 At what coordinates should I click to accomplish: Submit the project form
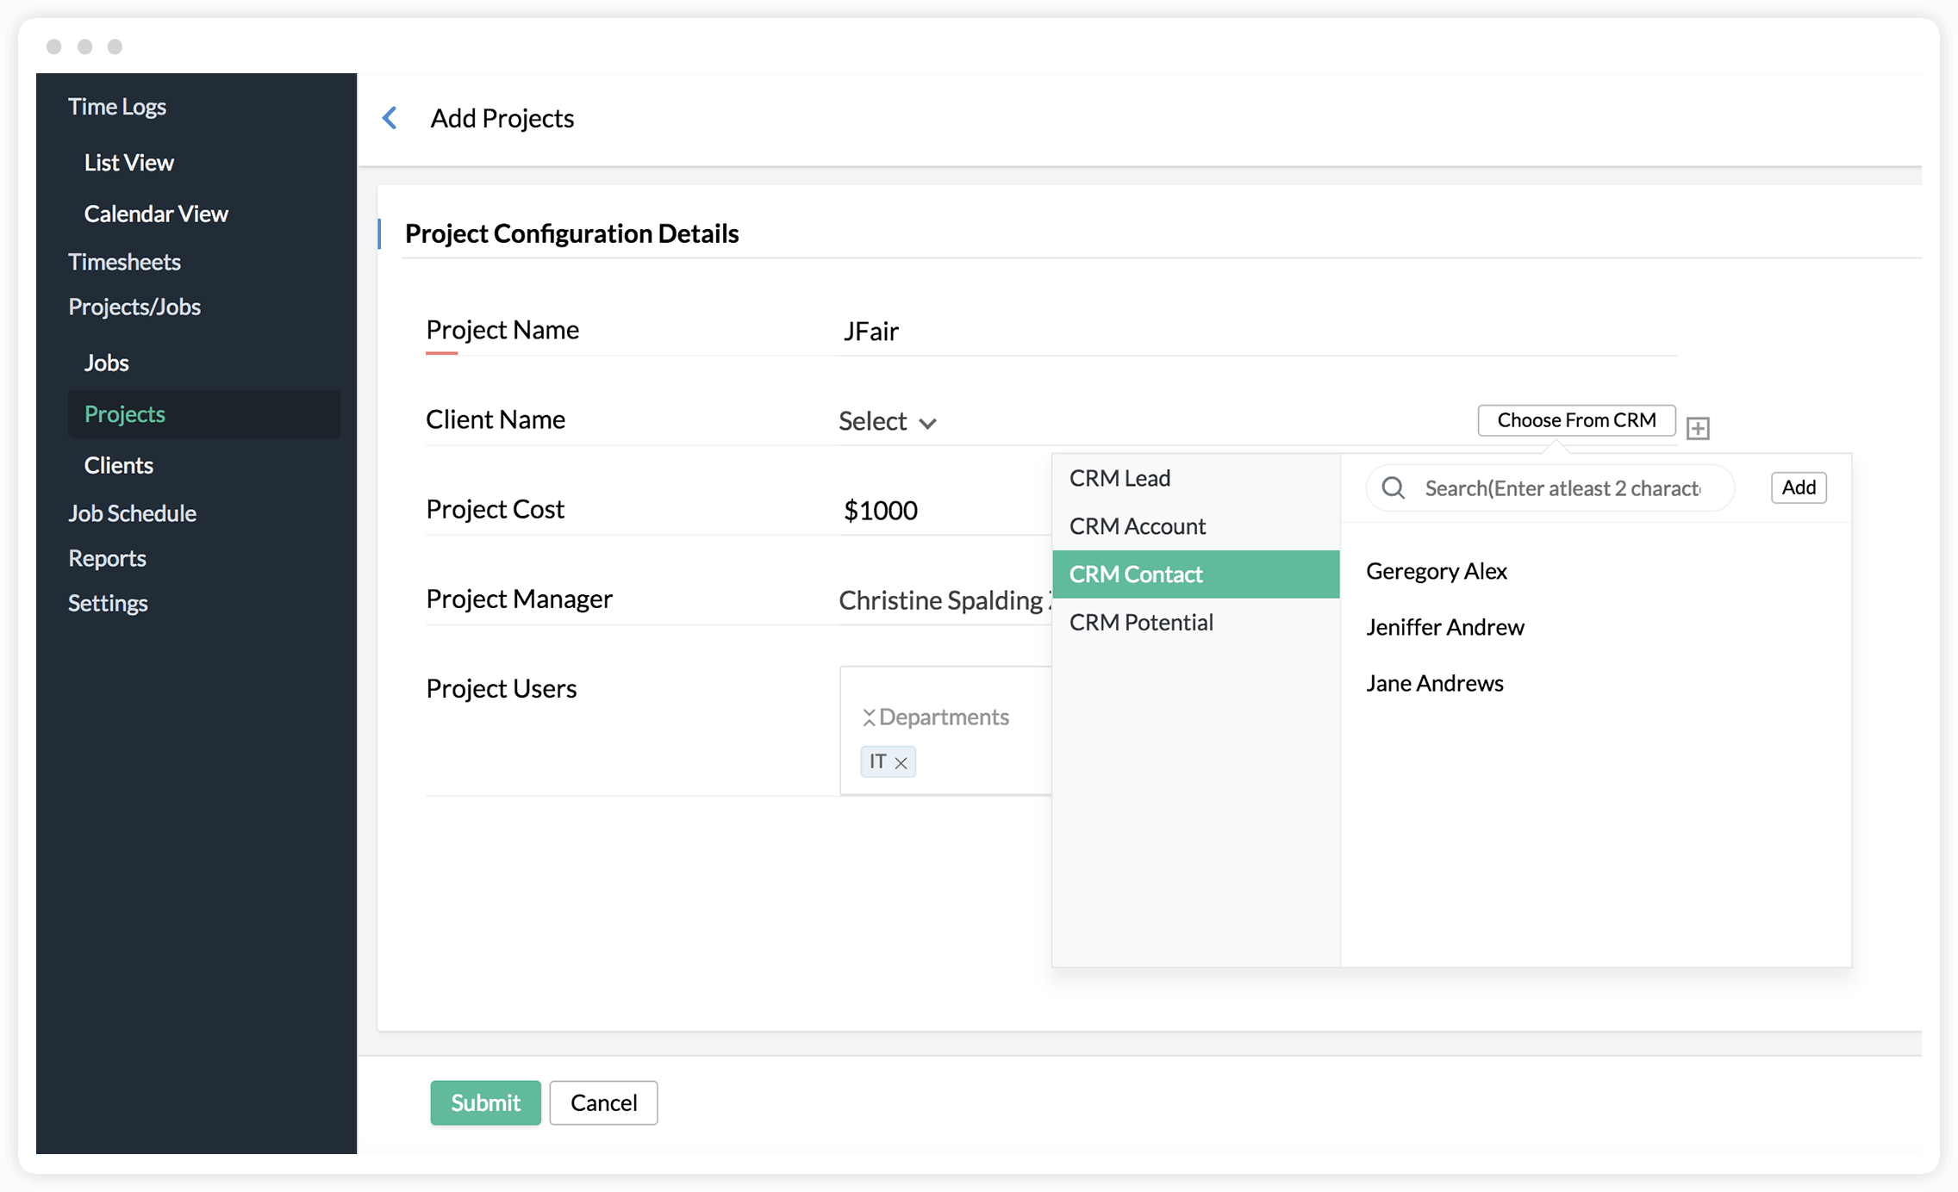pyautogui.click(x=485, y=1102)
